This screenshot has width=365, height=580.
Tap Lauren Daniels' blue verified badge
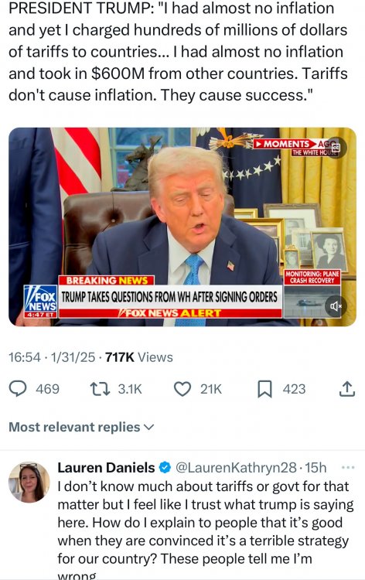(165, 468)
